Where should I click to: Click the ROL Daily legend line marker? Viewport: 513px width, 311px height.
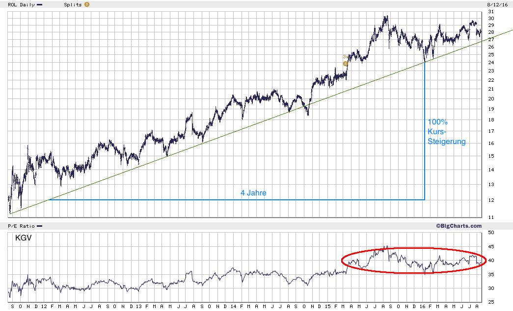40,5
